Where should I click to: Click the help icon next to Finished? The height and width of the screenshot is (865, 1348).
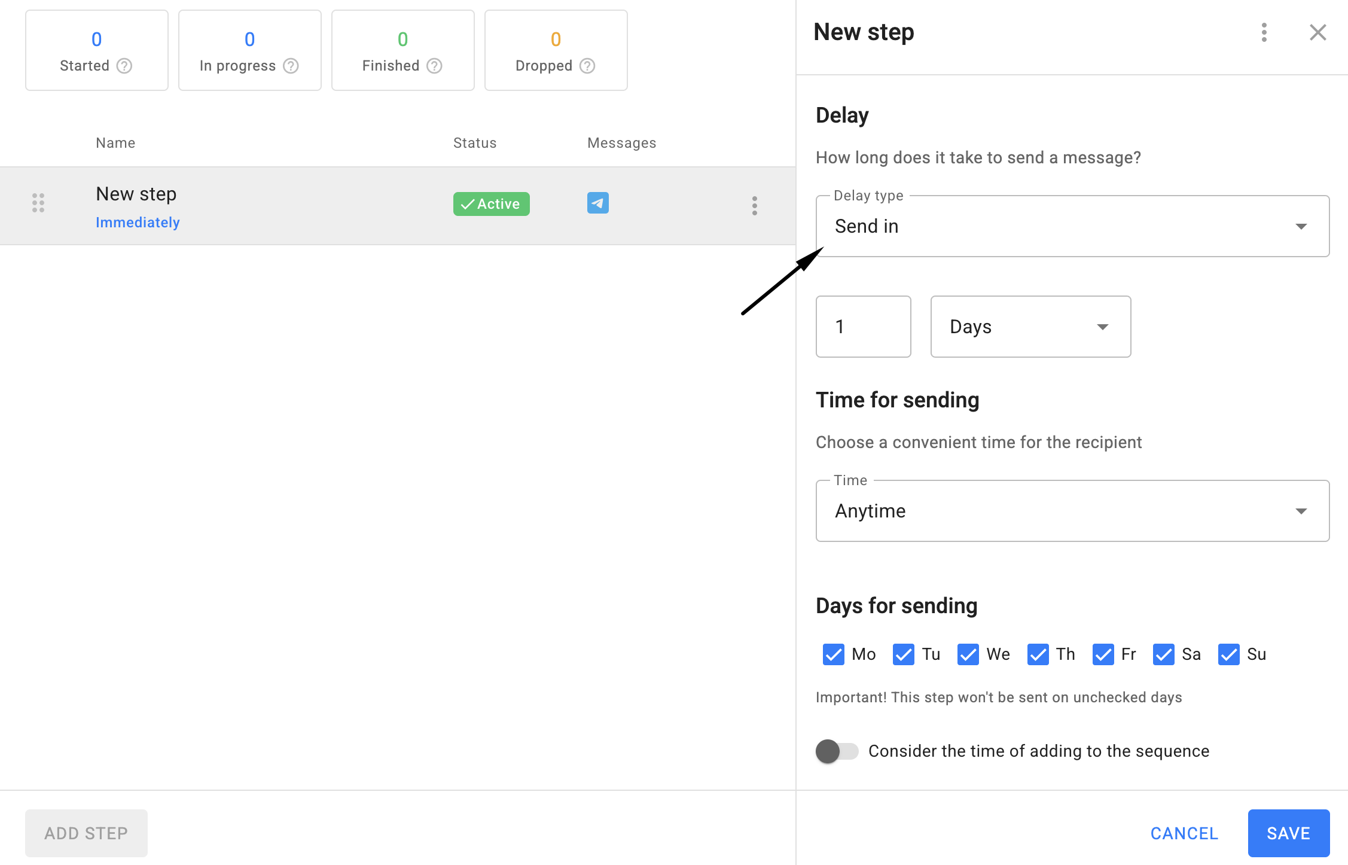click(x=434, y=66)
